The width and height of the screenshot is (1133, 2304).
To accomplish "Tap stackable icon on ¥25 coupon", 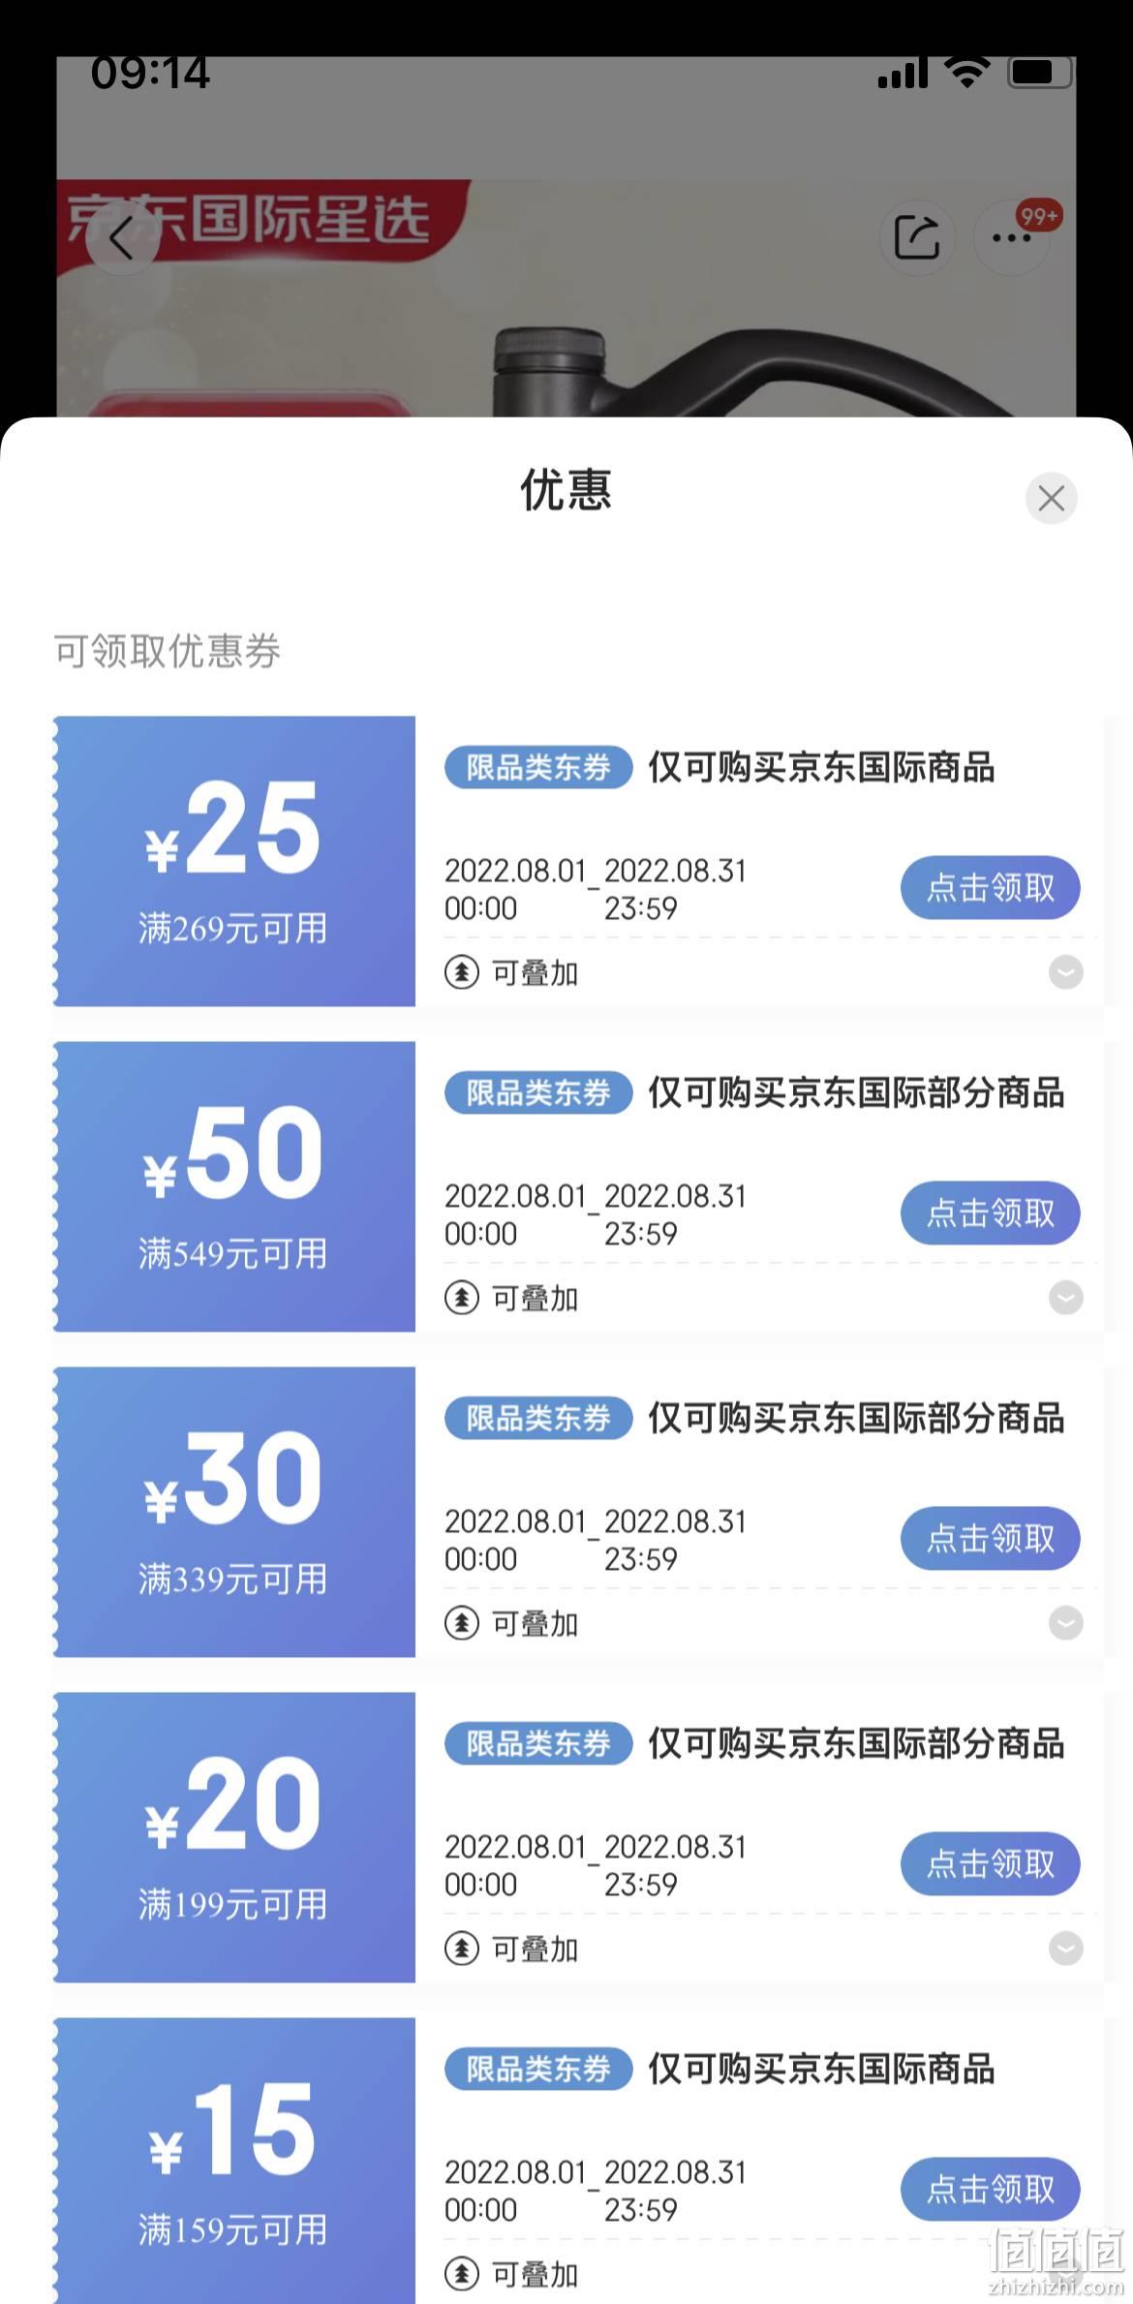I will [x=462, y=972].
